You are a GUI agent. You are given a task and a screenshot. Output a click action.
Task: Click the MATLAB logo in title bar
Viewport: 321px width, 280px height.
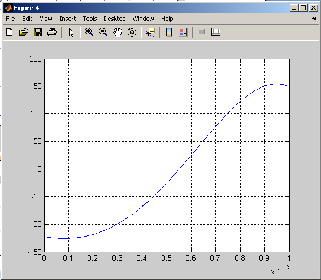(8, 8)
